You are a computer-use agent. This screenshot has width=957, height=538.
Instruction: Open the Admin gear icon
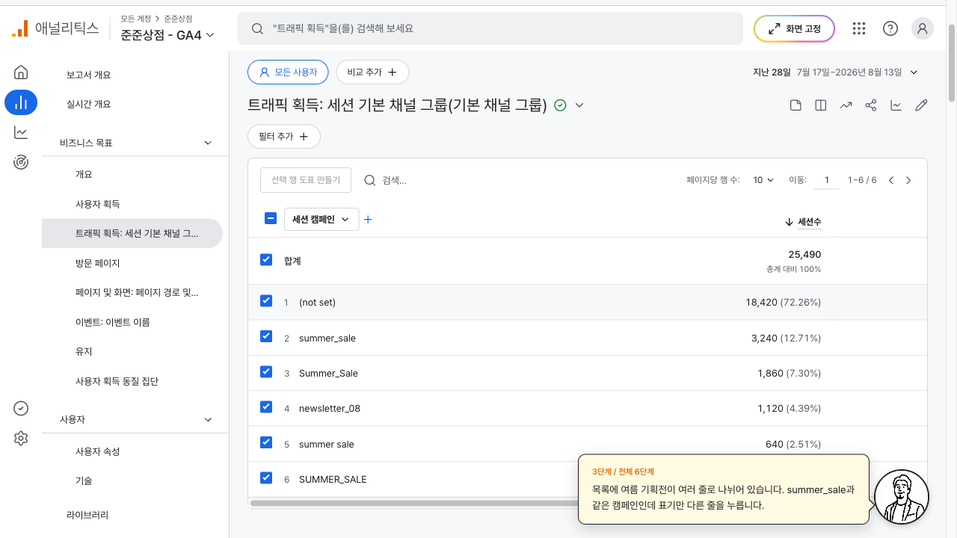[x=21, y=439]
